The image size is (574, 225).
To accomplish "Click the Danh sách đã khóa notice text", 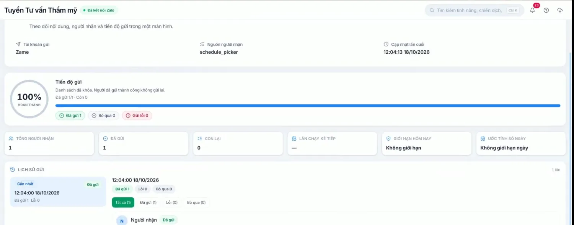I will point(110,90).
